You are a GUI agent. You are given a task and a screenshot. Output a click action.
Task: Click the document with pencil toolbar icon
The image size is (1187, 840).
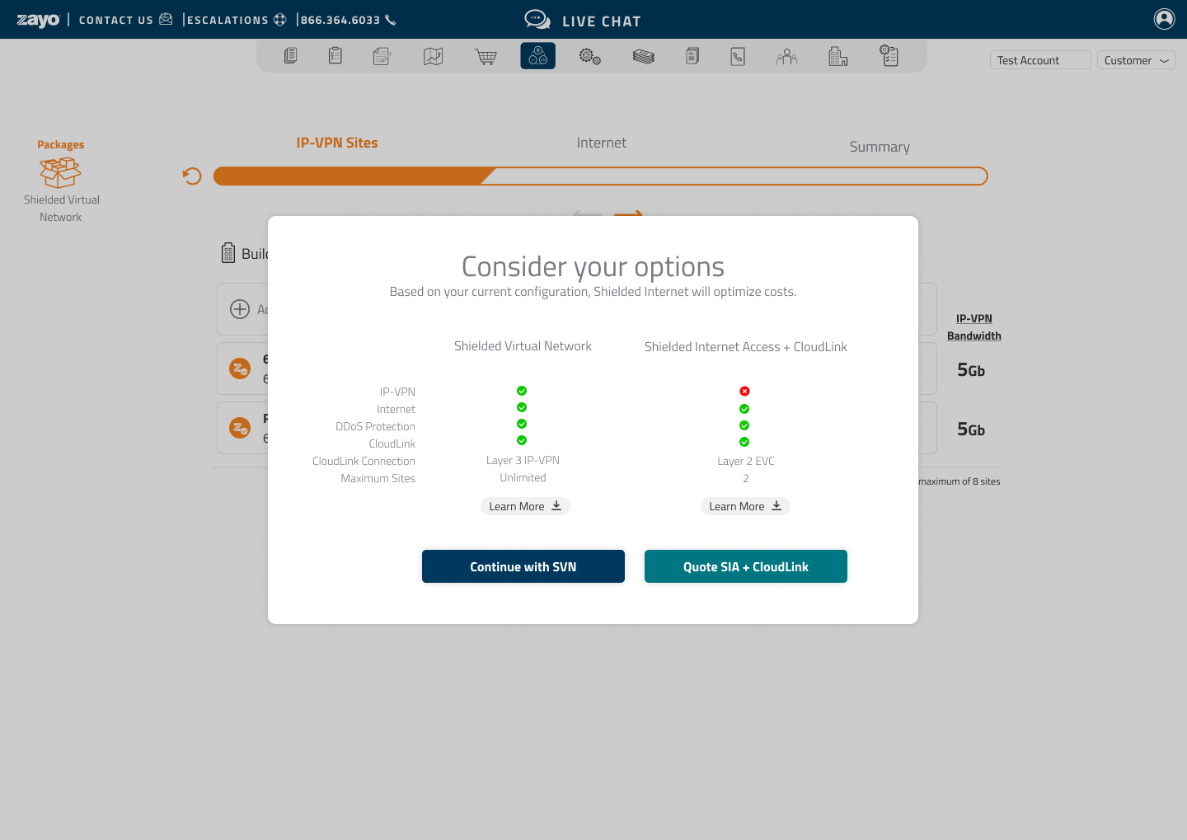(382, 56)
